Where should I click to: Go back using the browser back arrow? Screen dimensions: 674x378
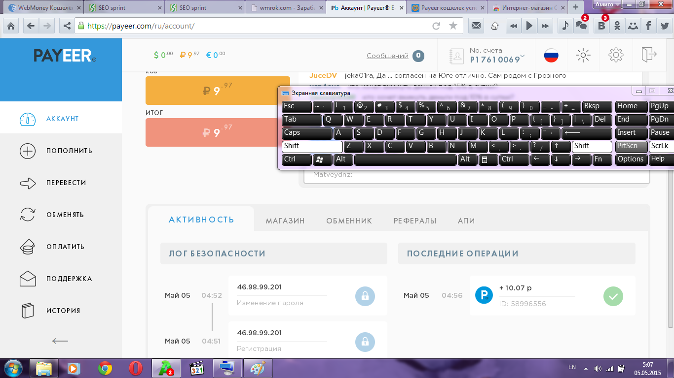point(31,26)
